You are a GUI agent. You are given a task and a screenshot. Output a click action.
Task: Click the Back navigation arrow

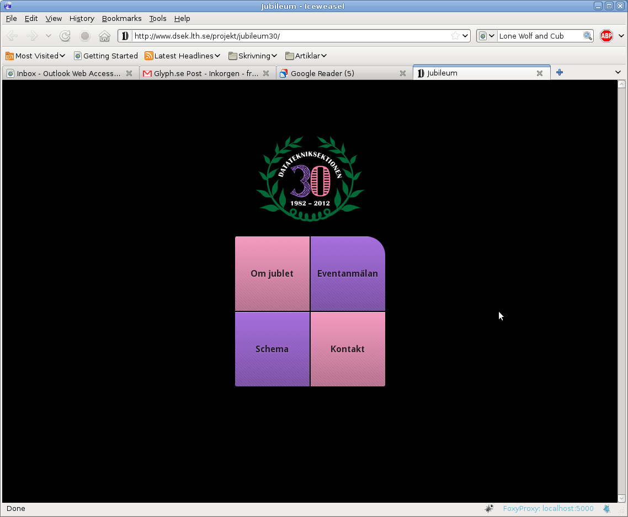[x=12, y=36]
